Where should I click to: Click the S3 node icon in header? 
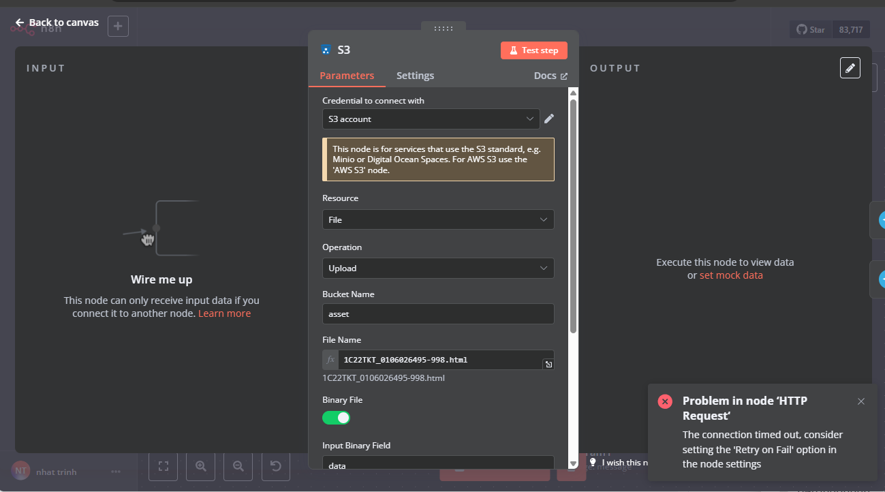(x=326, y=50)
